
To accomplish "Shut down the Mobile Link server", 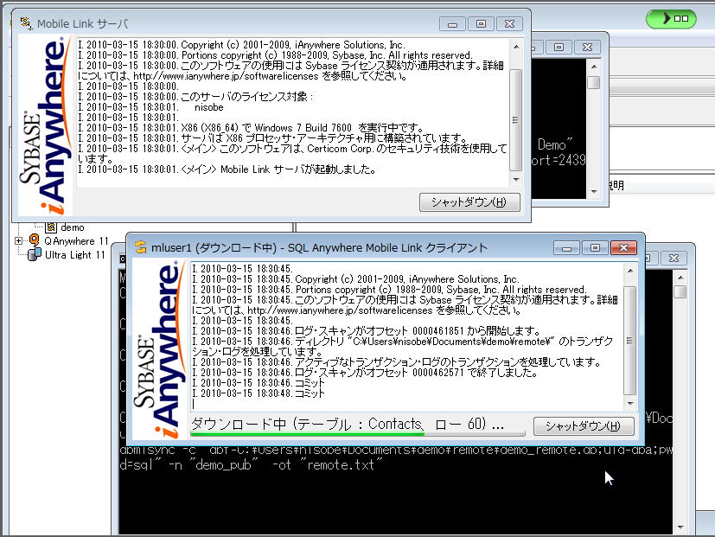I will (x=469, y=202).
